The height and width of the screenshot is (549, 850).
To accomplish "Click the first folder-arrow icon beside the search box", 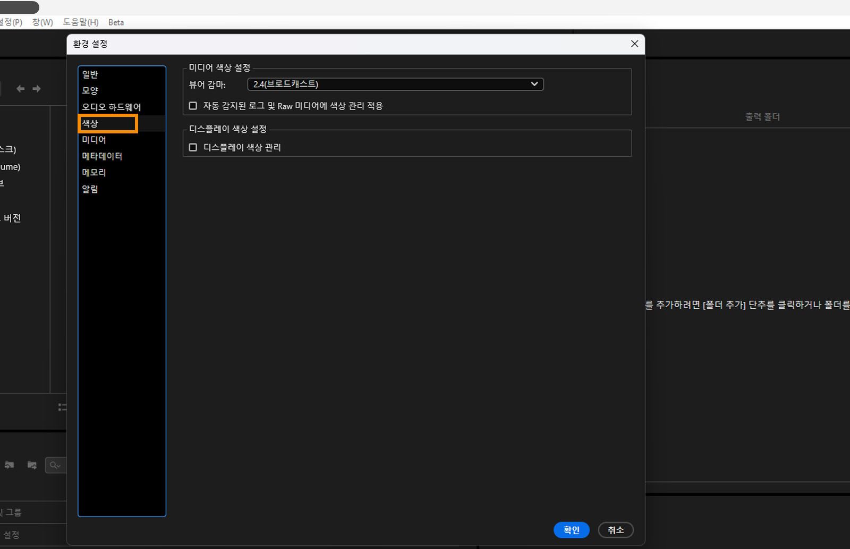I will [x=10, y=465].
